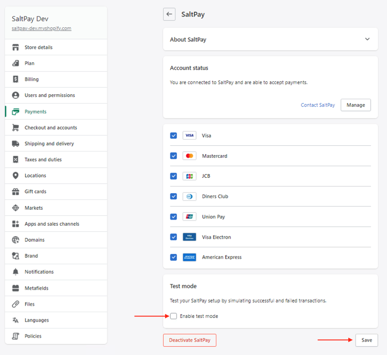387x355 pixels.
Task: Click the Metafields icon
Action: point(15,288)
